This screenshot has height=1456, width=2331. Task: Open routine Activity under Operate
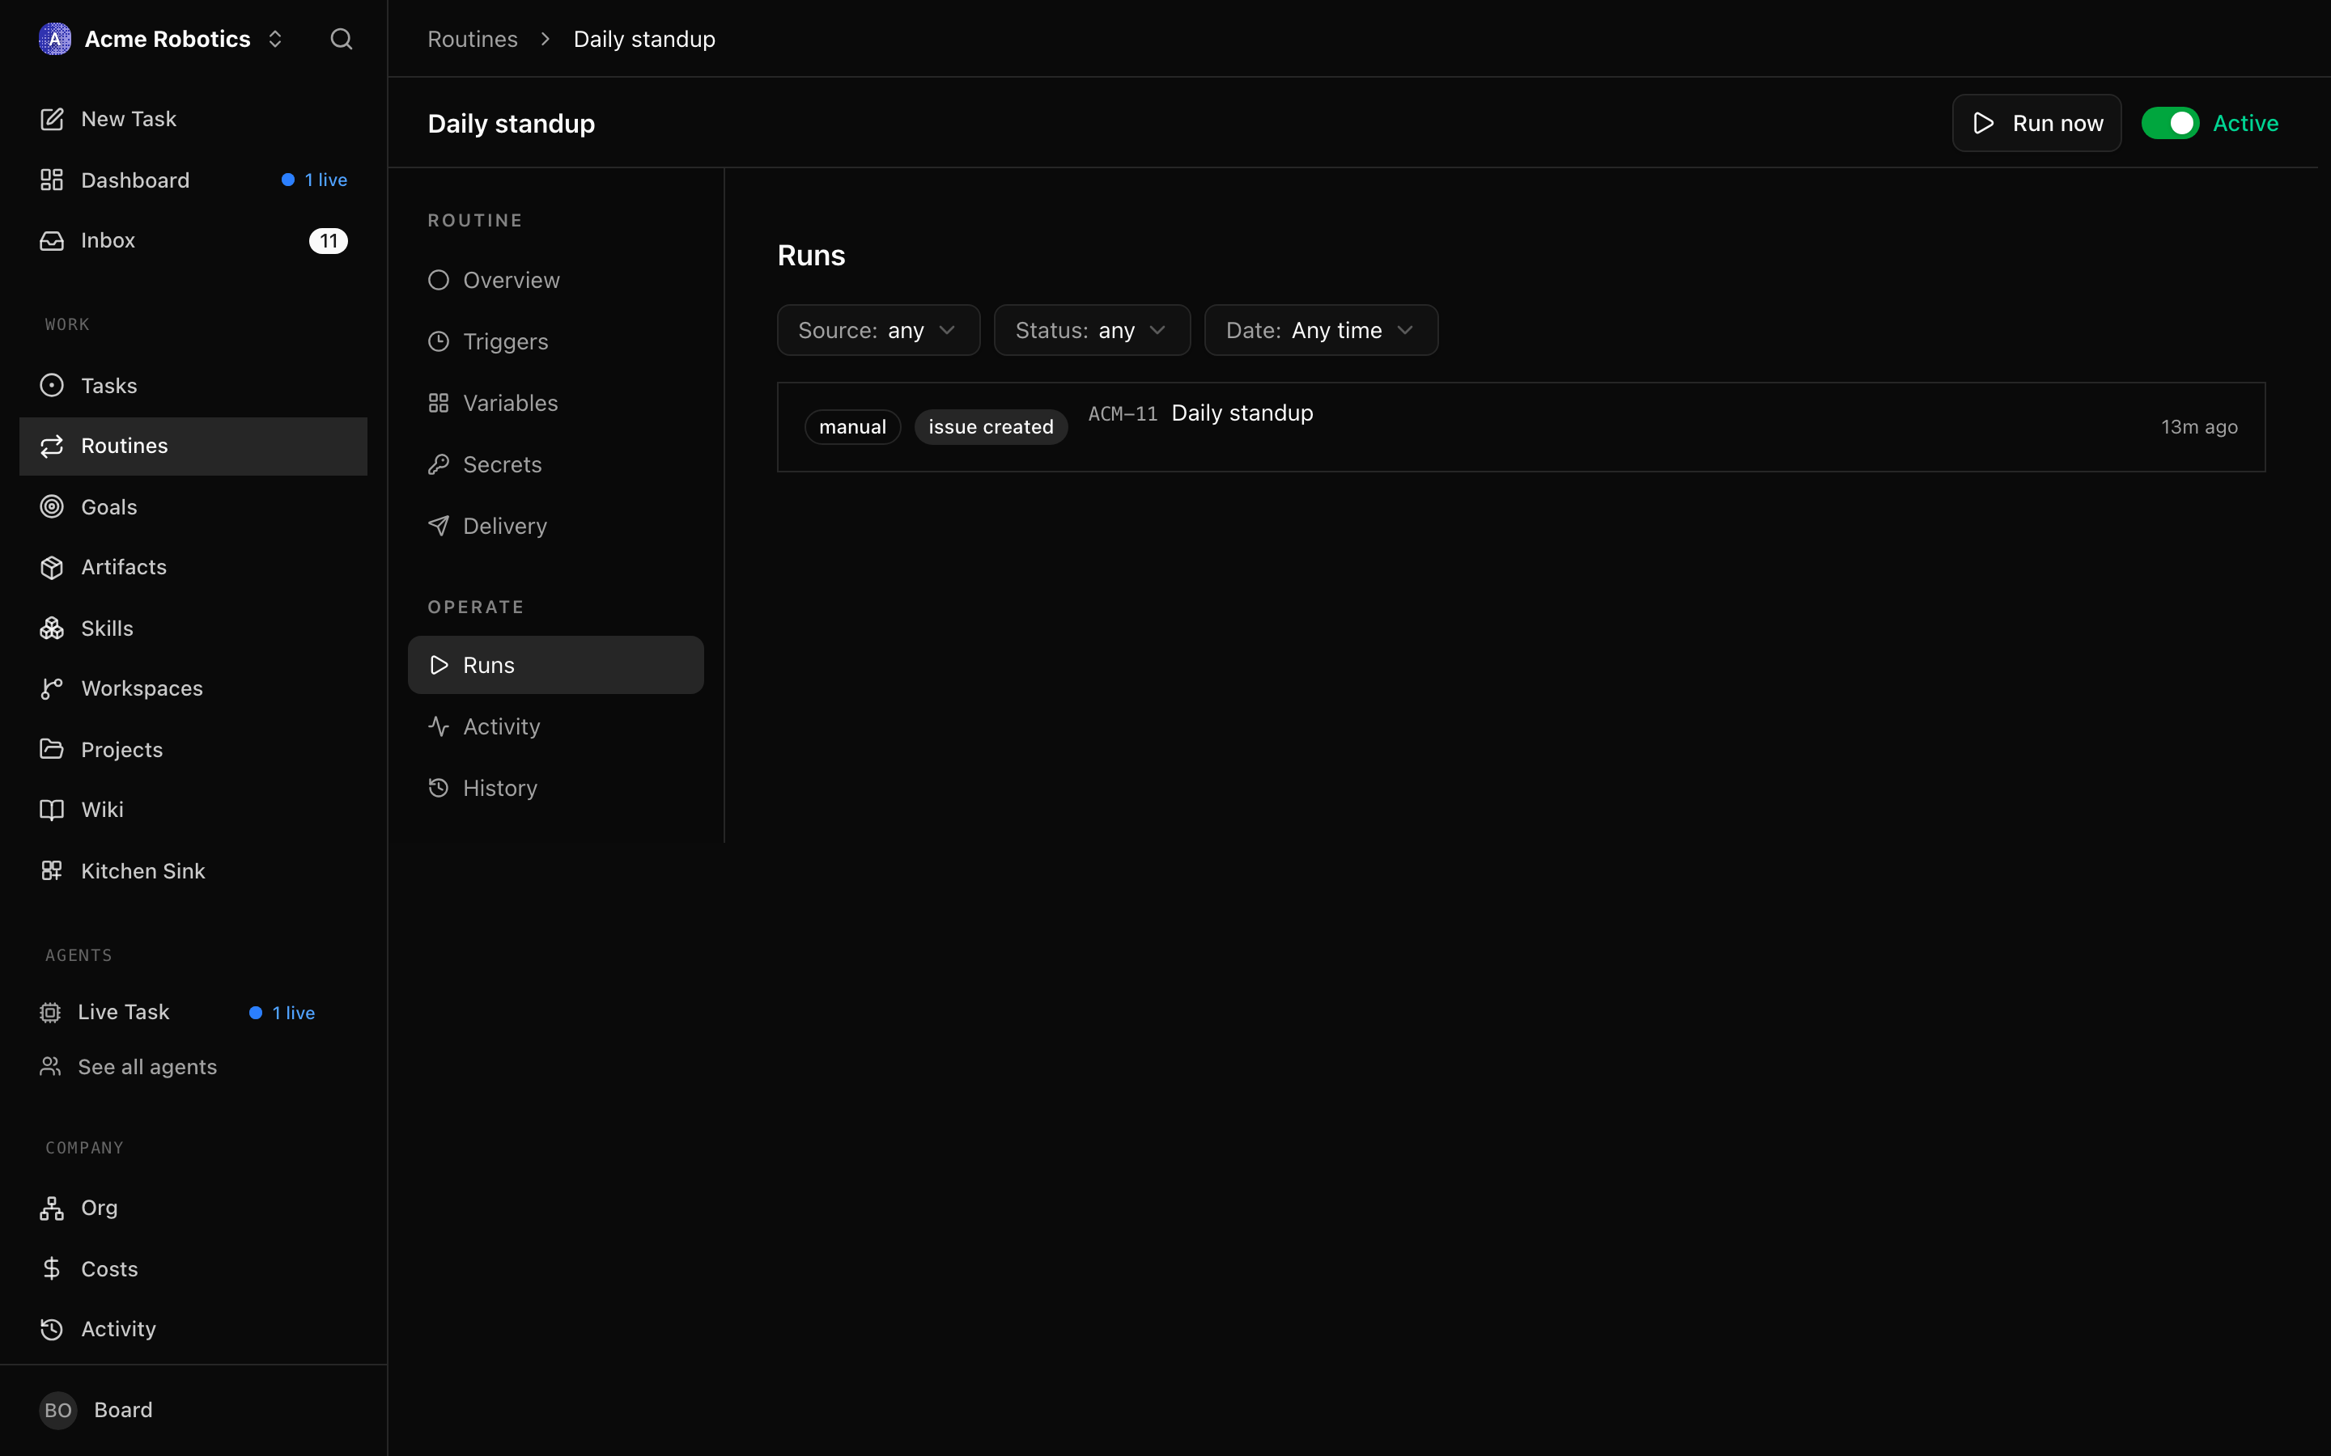[x=556, y=727]
